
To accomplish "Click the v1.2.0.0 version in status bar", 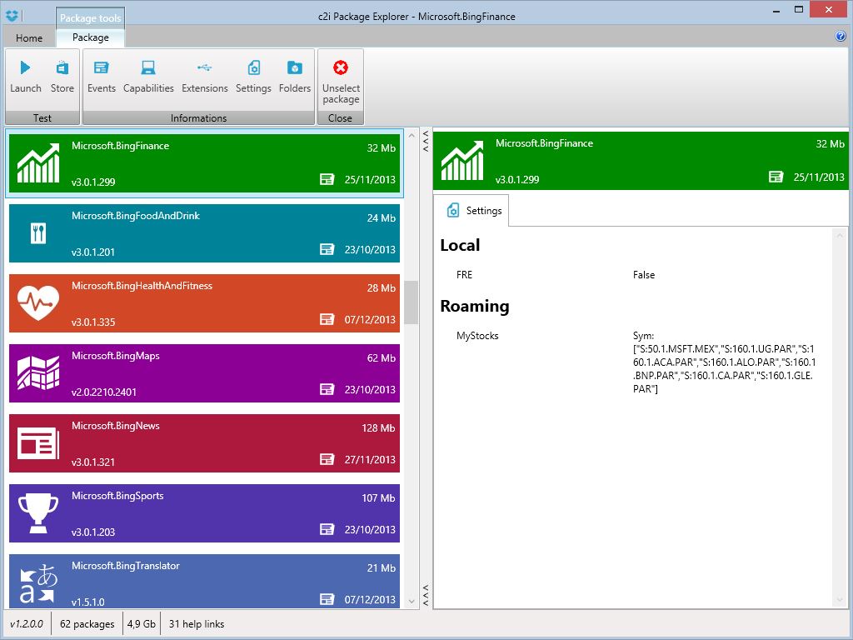I will (27, 623).
